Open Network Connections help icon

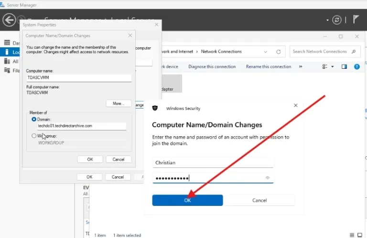click(356, 67)
